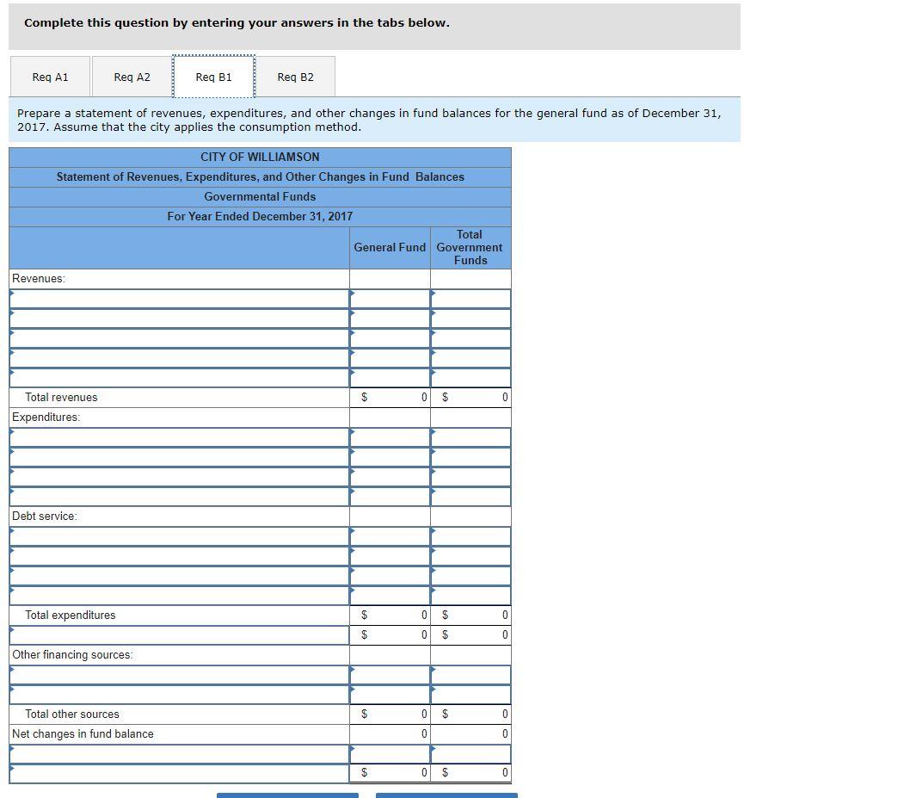
Task: Switch to the Req A1 tab
Action: (50, 77)
